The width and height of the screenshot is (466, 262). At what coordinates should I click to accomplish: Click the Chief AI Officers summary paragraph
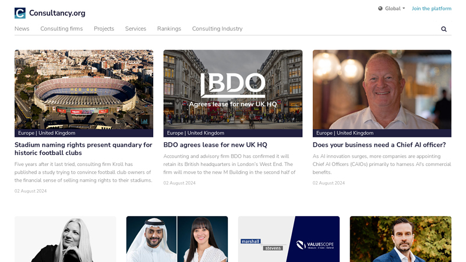[382, 164]
